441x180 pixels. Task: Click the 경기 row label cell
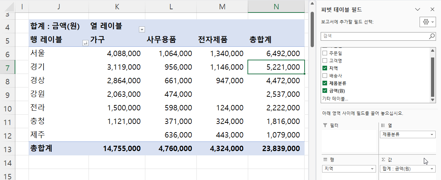click(59, 67)
